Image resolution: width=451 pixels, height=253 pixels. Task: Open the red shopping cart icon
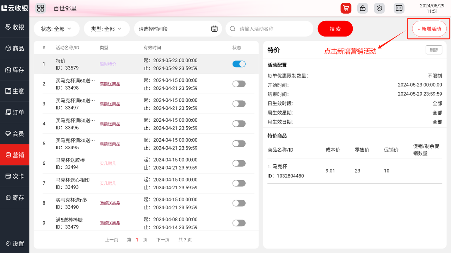[346, 8]
